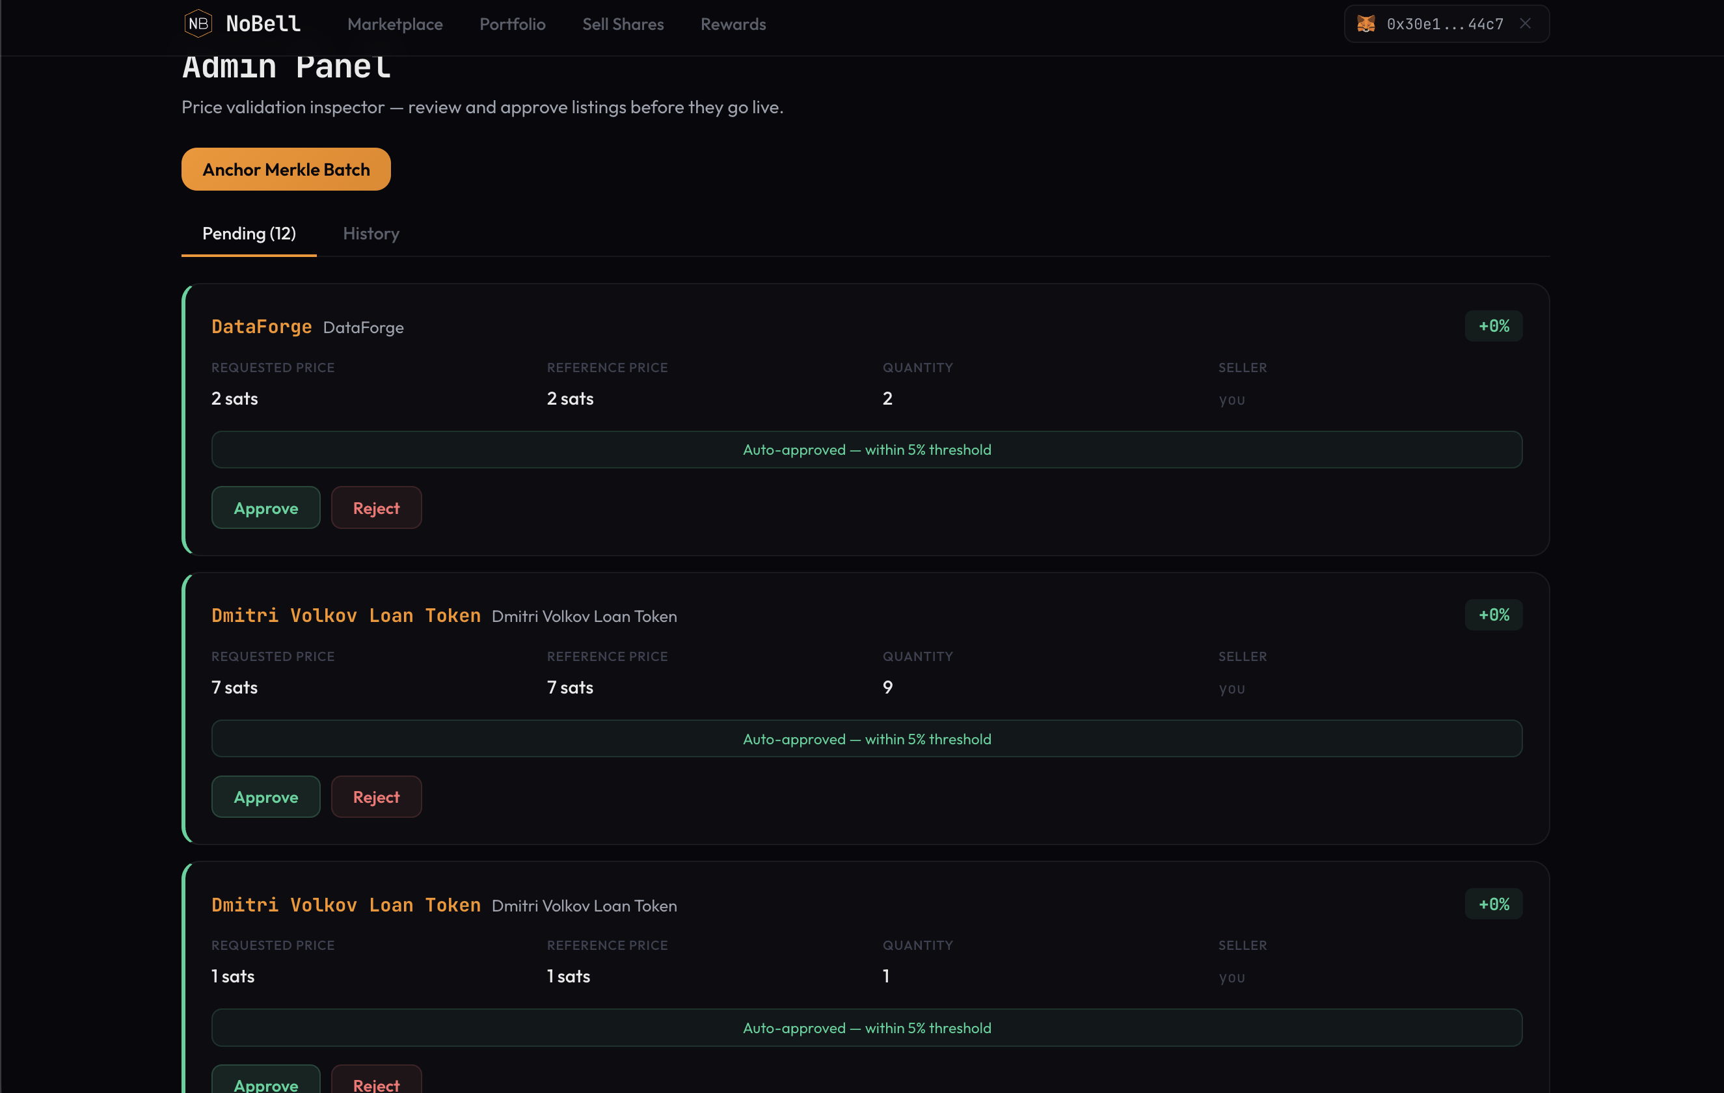Approve the DataForge listing
This screenshot has height=1093, width=1724.
coord(265,507)
